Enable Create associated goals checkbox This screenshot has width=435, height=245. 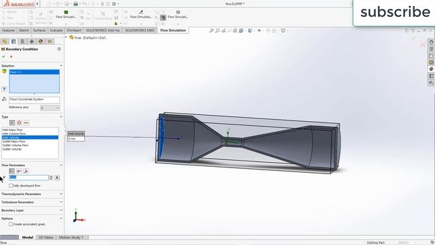pyautogui.click(x=11, y=224)
